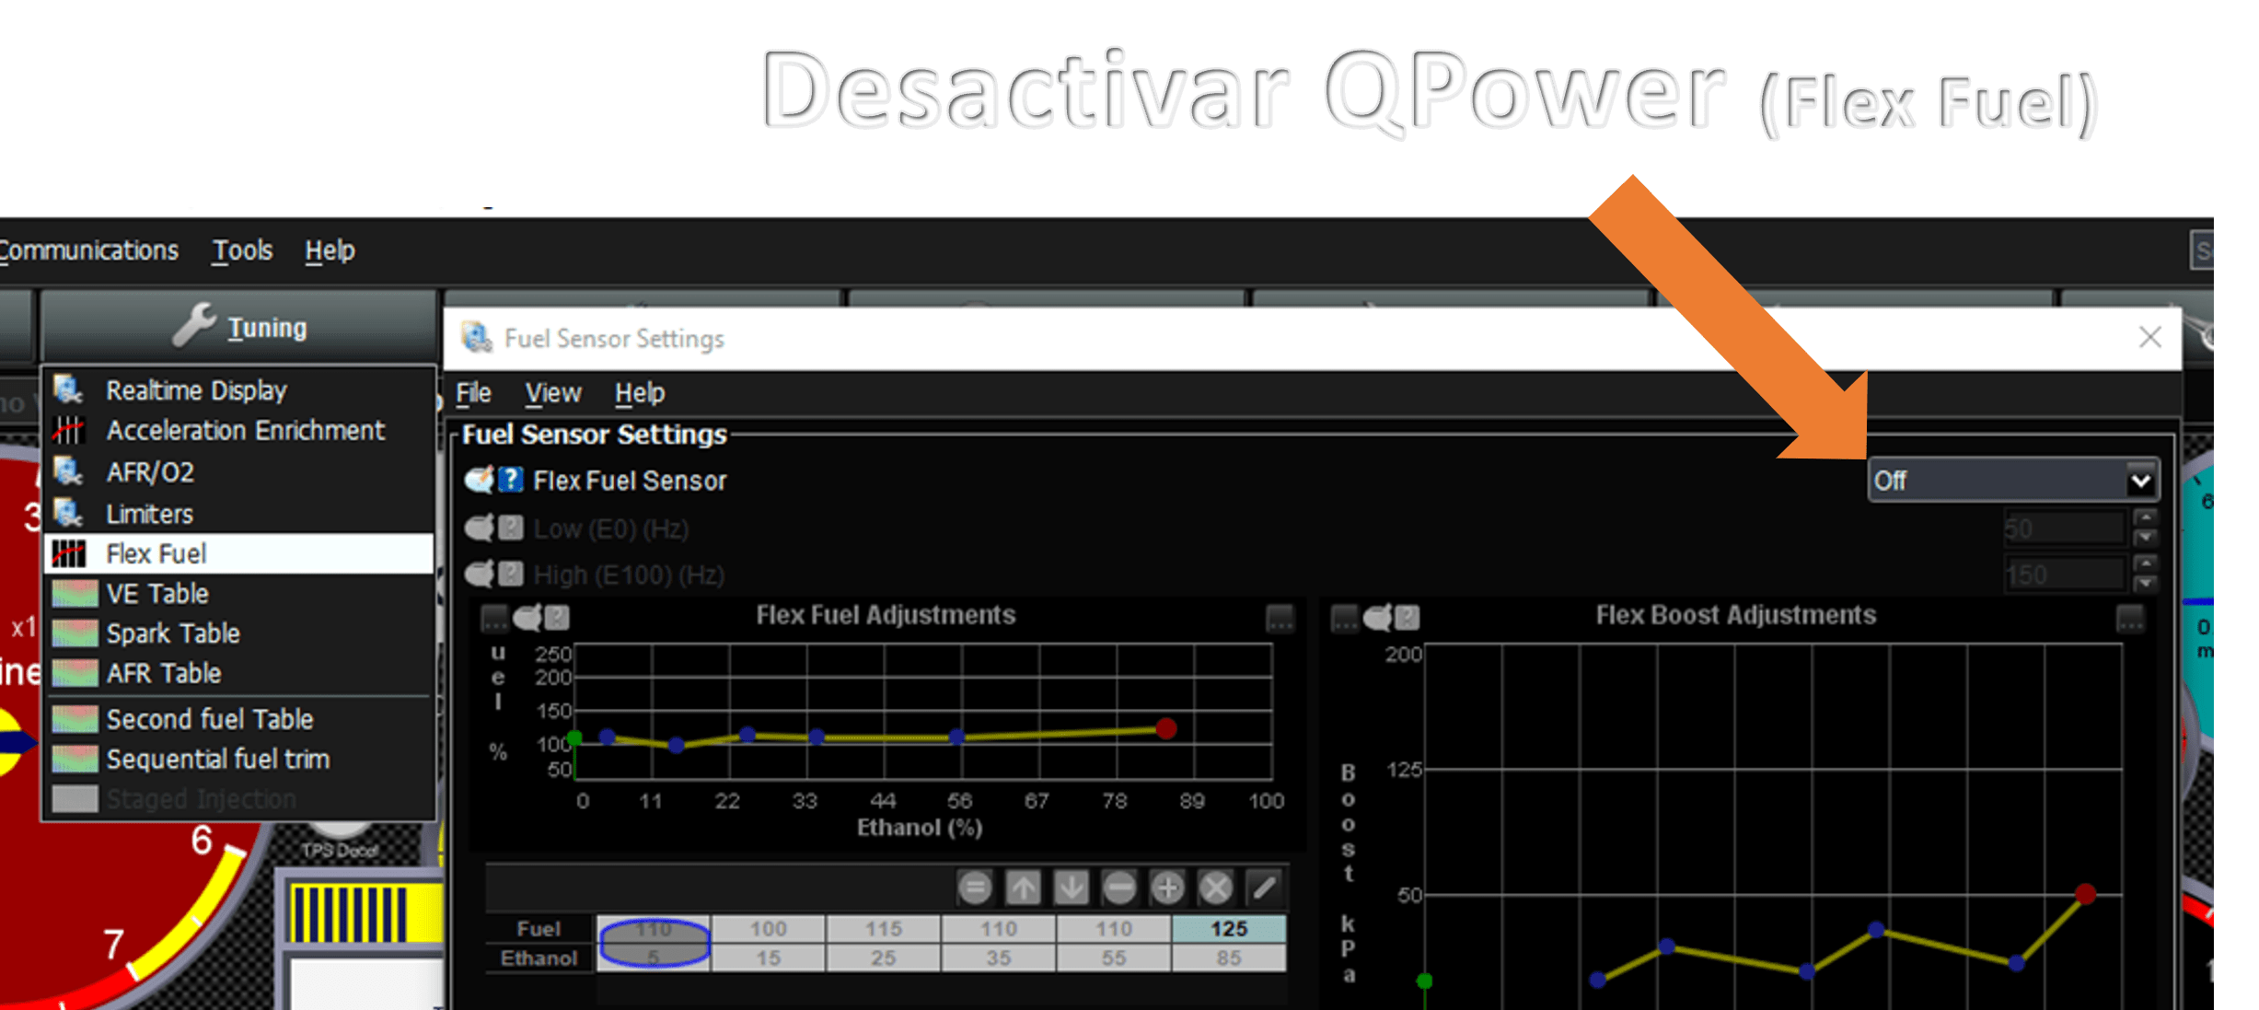This screenshot has width=2259, height=1010.
Task: Select the Fuel cell with value 115
Action: 883,928
